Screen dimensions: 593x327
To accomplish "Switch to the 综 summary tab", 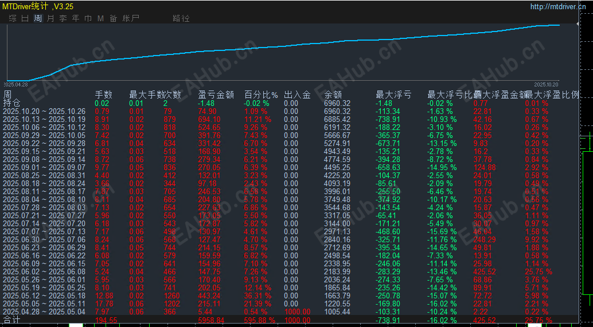I will [13, 18].
